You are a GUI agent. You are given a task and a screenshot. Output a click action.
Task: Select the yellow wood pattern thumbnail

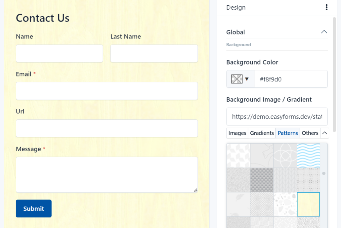308,204
